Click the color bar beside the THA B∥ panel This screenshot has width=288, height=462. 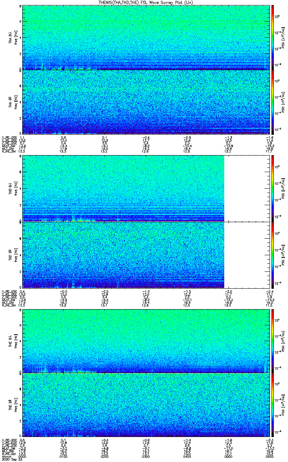coord(273,102)
